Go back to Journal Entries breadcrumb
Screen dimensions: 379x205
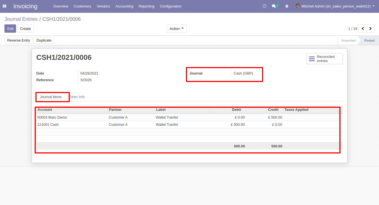click(x=21, y=19)
